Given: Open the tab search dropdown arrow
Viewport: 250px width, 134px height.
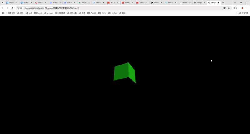Looking at the screenshot, I should click(x=2, y=2).
